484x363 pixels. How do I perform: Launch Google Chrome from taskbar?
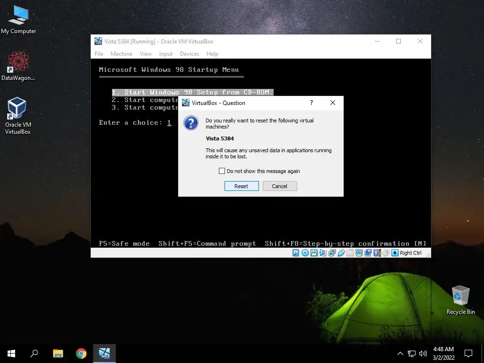(81, 354)
